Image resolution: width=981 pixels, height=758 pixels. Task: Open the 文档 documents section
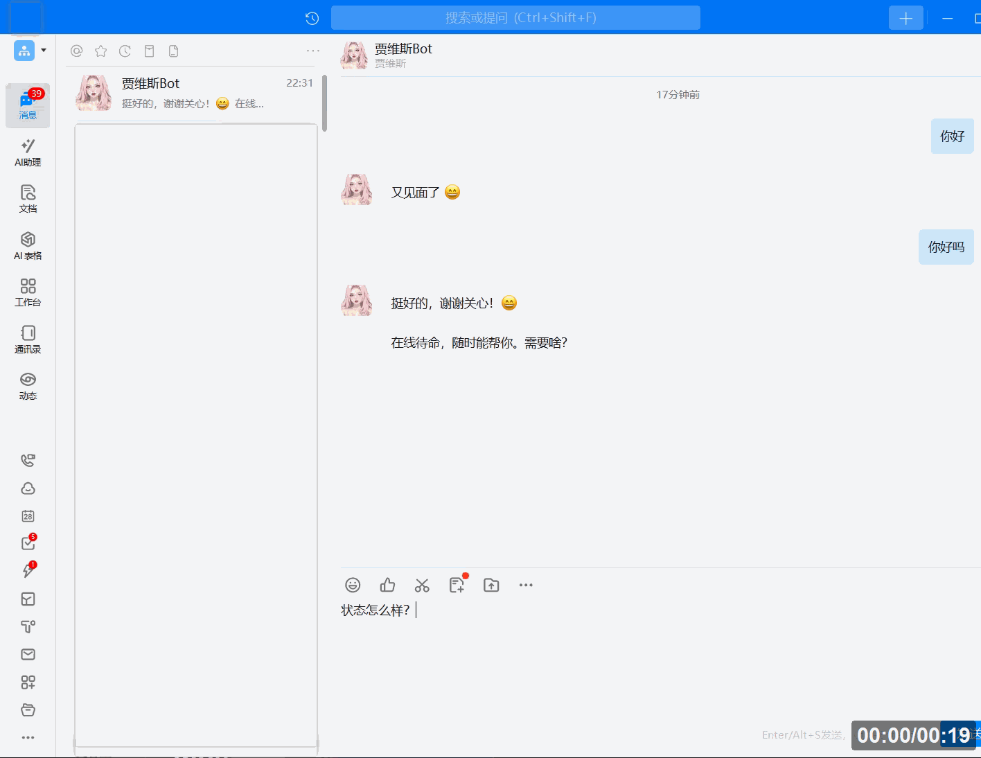point(28,199)
